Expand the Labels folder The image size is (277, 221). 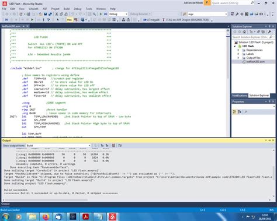click(x=238, y=54)
